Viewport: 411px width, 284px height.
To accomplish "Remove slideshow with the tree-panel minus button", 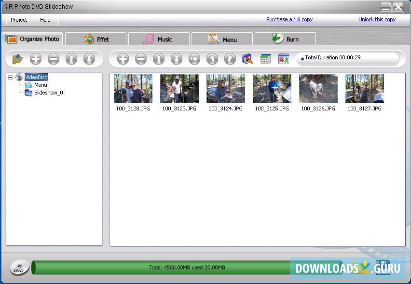I will coord(54,59).
